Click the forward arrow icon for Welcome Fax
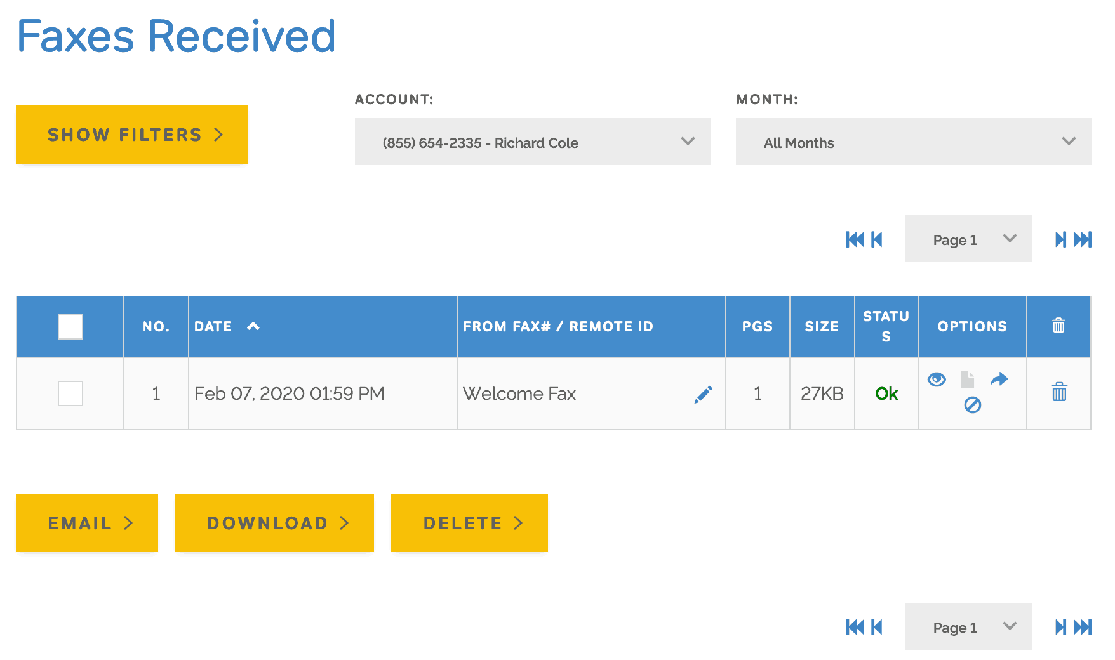 999,379
